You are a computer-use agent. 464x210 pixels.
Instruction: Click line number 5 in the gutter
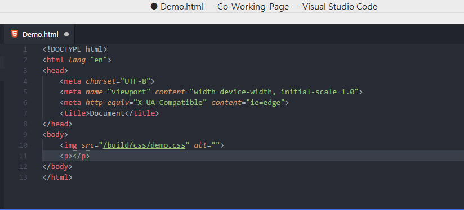coord(25,92)
